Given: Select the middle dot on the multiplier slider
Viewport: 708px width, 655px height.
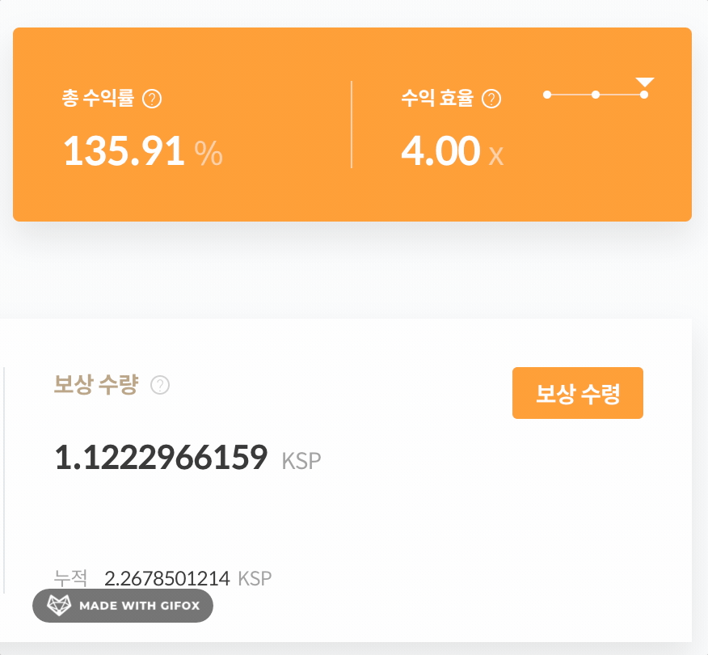Looking at the screenshot, I should pos(596,95).
